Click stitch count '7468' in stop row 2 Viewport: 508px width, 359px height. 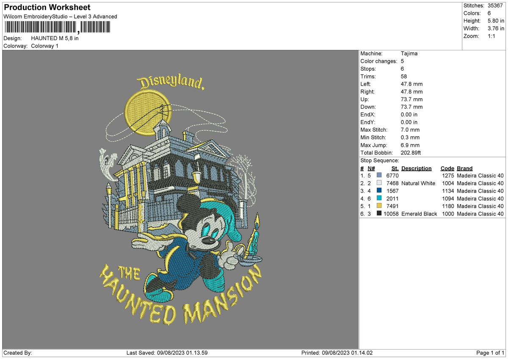click(x=392, y=183)
